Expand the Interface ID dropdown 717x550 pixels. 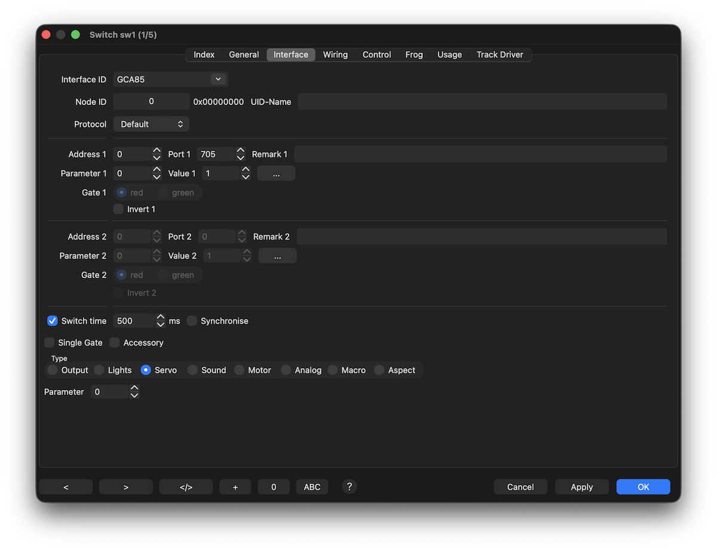pos(218,79)
